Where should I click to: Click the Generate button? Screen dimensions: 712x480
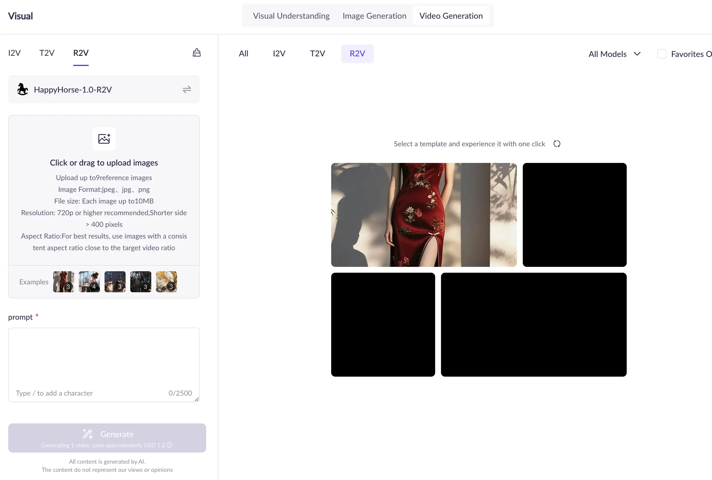pyautogui.click(x=107, y=438)
